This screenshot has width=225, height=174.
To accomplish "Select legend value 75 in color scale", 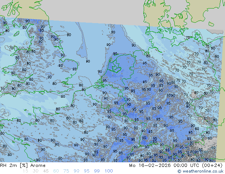I will tap(66, 171).
